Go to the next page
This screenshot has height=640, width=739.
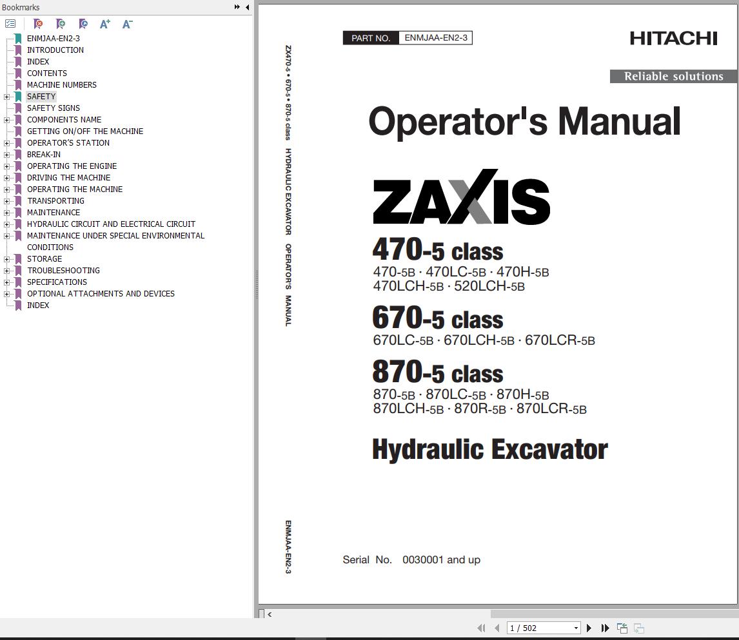click(589, 628)
